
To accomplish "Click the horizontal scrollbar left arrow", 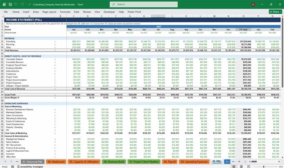I will (x=250, y=161).
